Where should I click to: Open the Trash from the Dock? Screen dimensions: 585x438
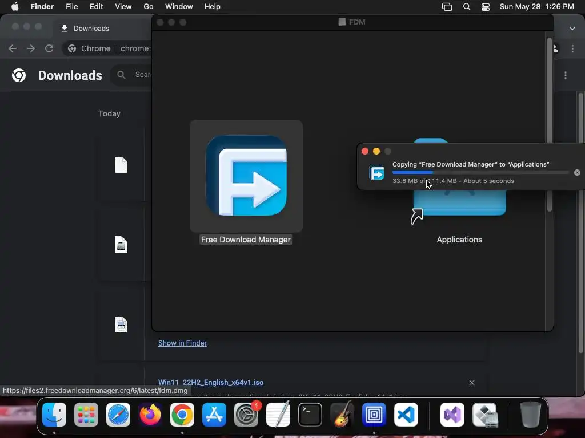pos(531,415)
